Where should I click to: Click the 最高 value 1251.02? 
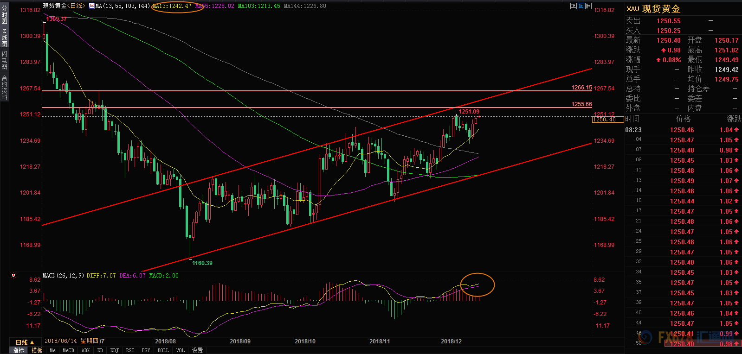click(x=727, y=50)
